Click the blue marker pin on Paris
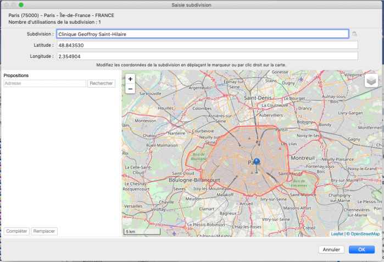 pos(256,161)
